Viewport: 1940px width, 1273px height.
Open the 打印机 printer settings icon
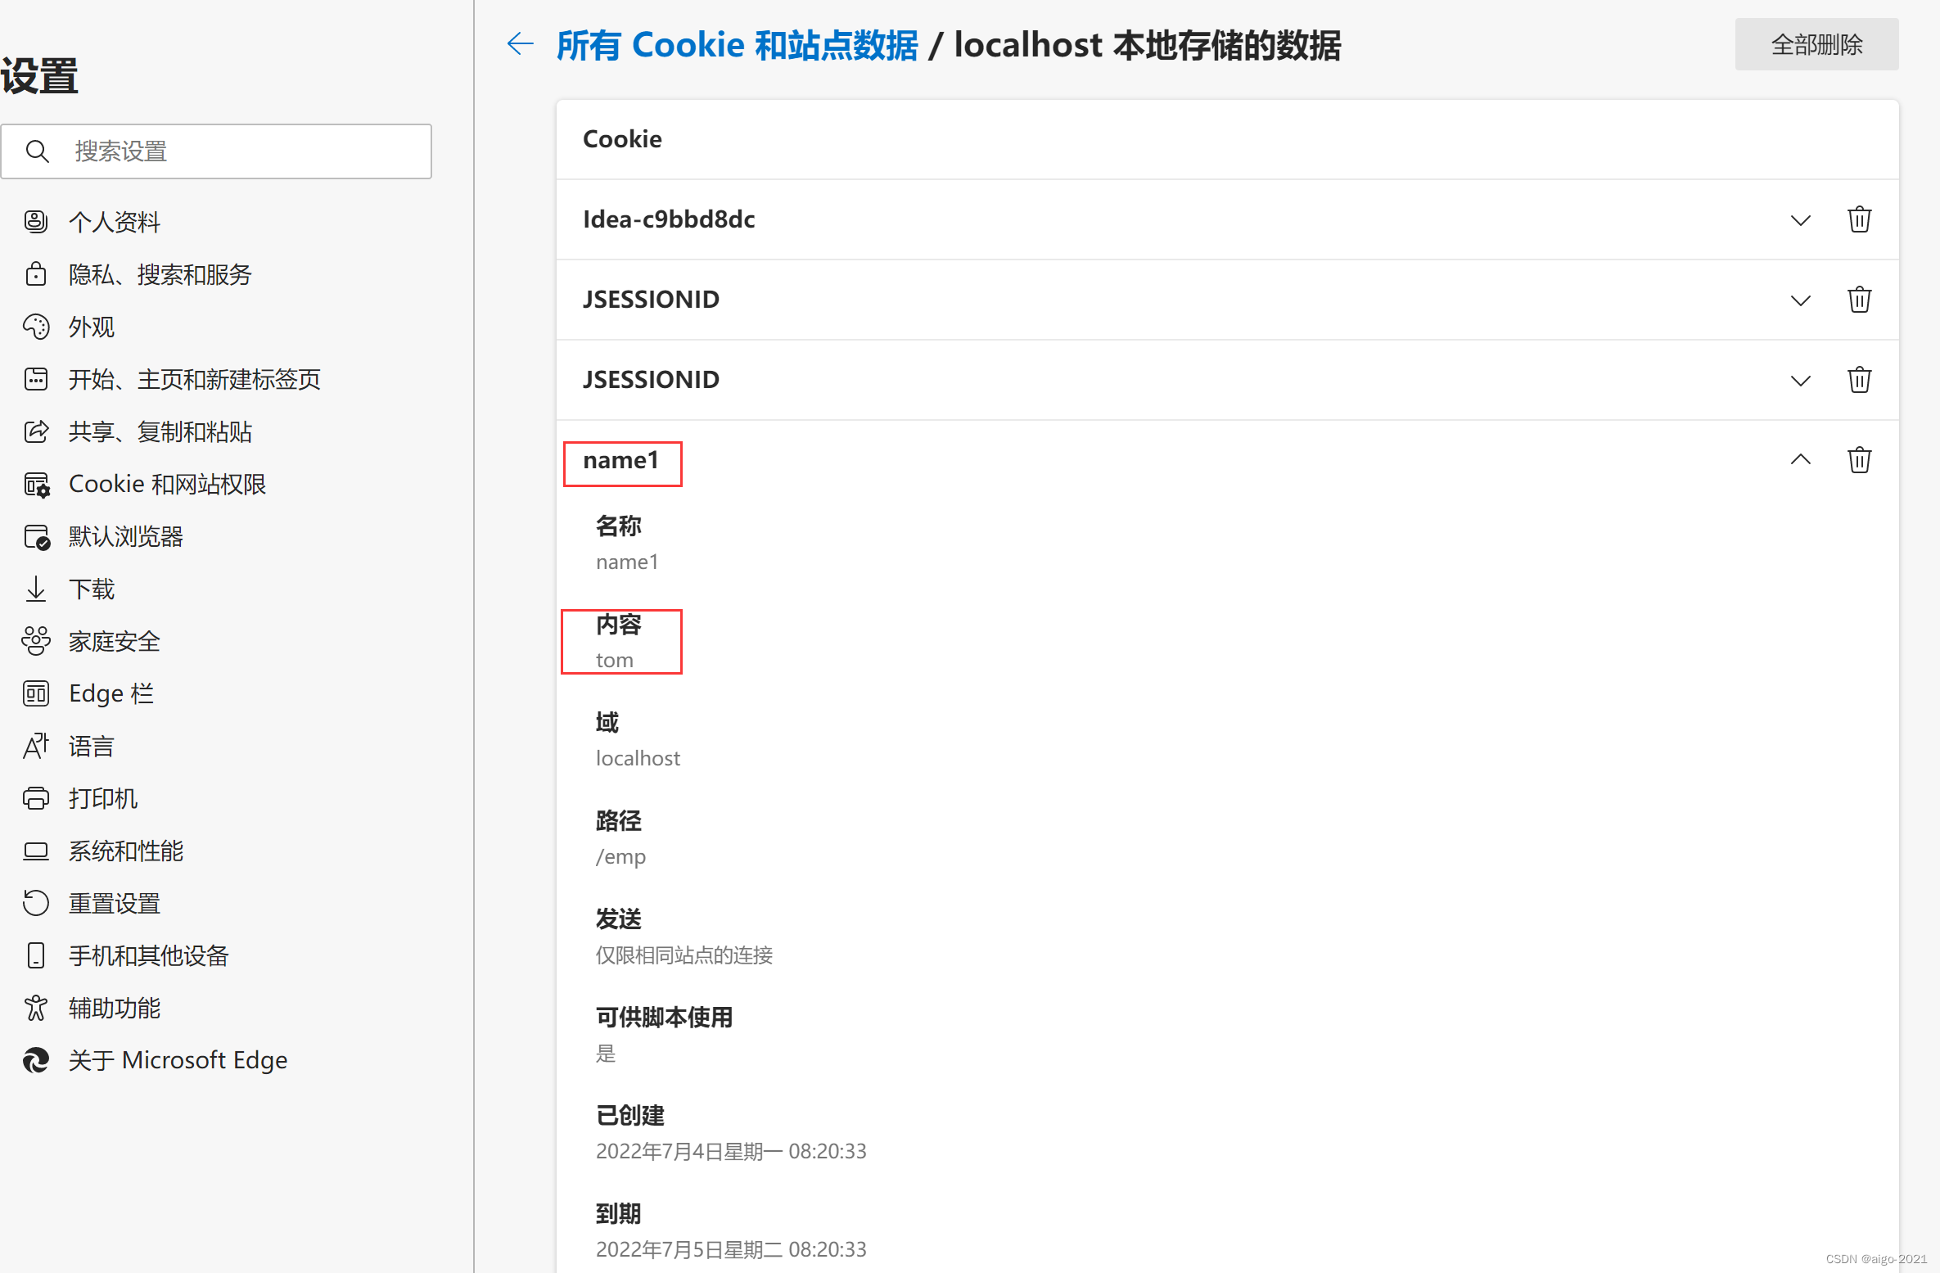pyautogui.click(x=36, y=798)
